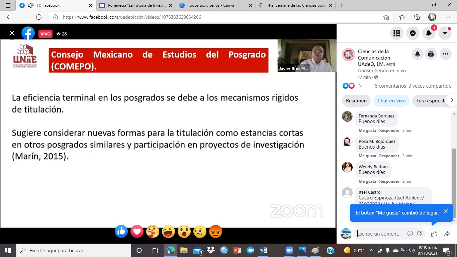Screen dimensions: 457x257
Task: Open Word from the taskbar
Action: click(x=263, y=250)
